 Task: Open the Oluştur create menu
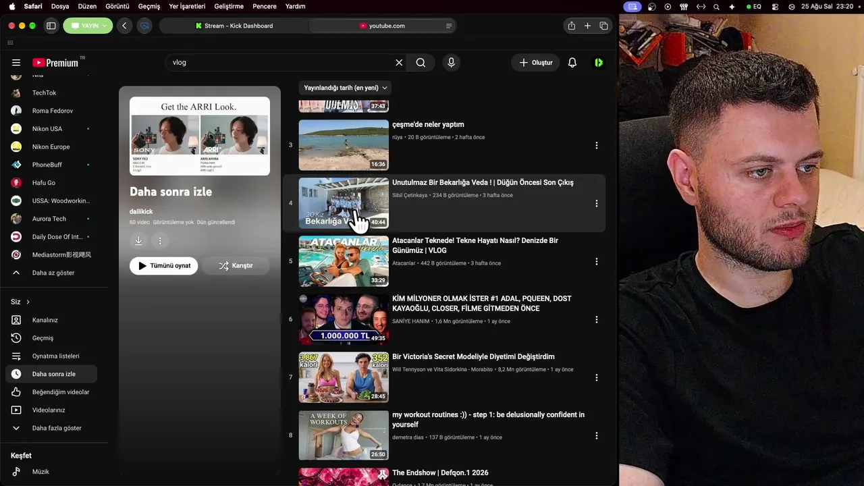535,63
